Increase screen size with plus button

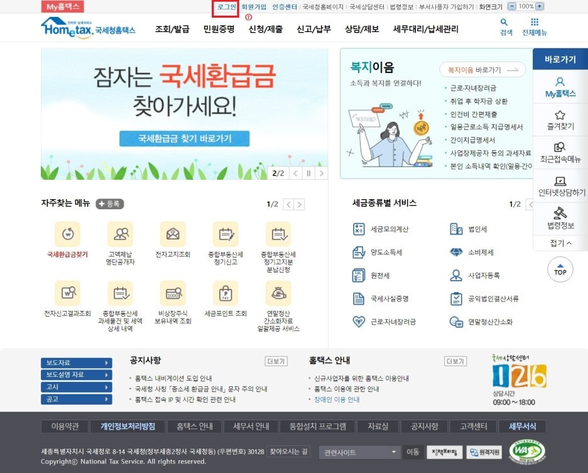pos(539,6)
